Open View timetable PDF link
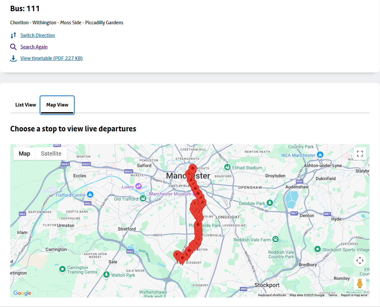The image size is (380, 307). (x=51, y=58)
